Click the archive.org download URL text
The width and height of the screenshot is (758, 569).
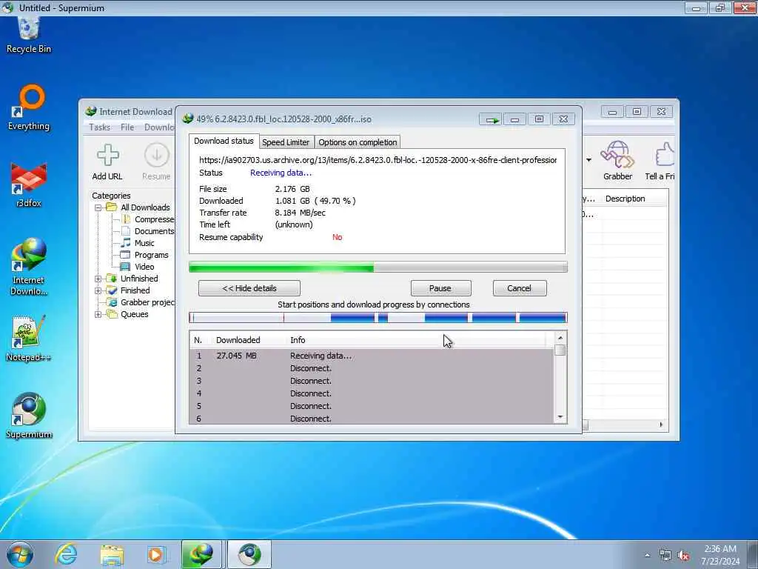tap(378, 160)
